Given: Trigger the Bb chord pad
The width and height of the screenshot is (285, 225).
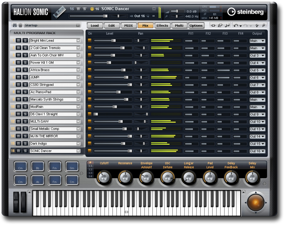Looking at the screenshot, I should [37, 166].
